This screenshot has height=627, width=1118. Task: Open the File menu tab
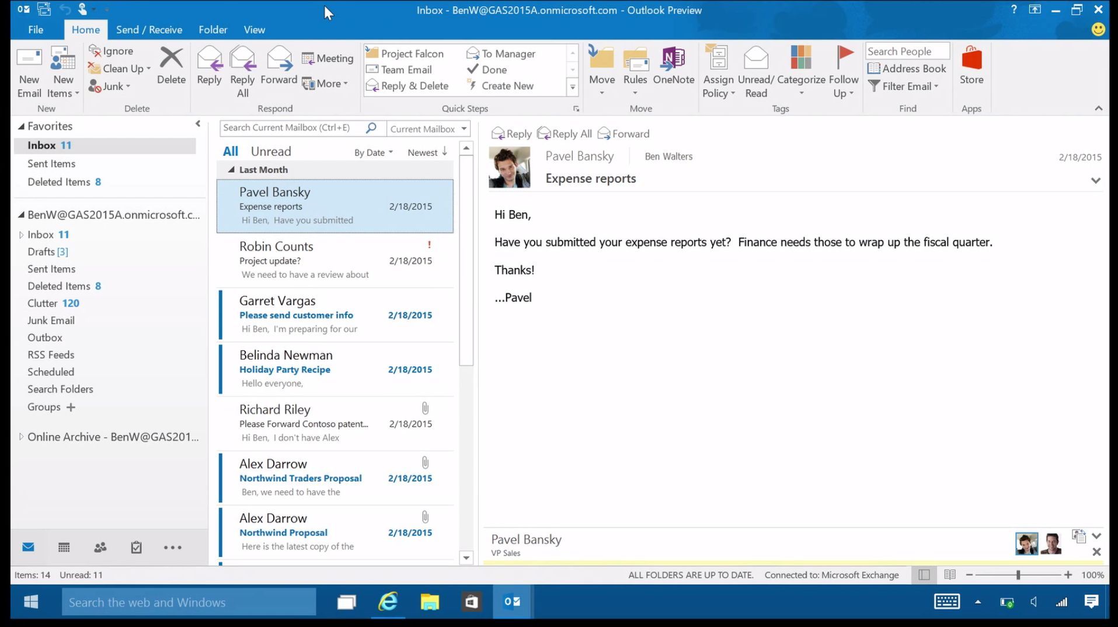[x=36, y=30]
